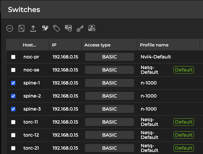Deselect the spine-3 switch checkbox
Image resolution: width=203 pixels, height=154 pixels.
point(13,109)
